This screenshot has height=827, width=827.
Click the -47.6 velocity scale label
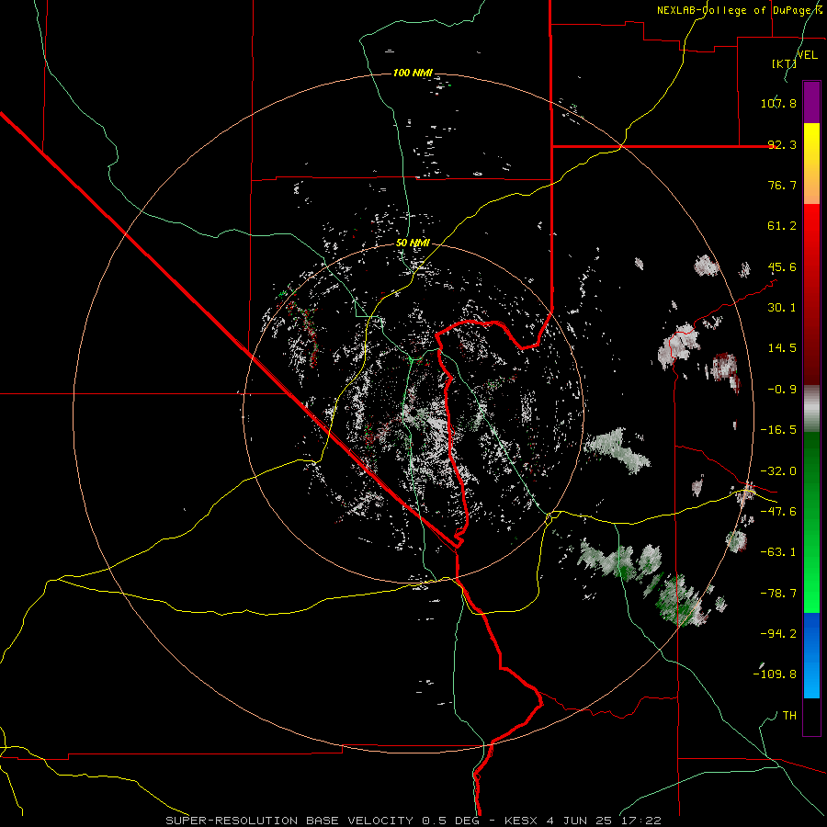coord(778,512)
